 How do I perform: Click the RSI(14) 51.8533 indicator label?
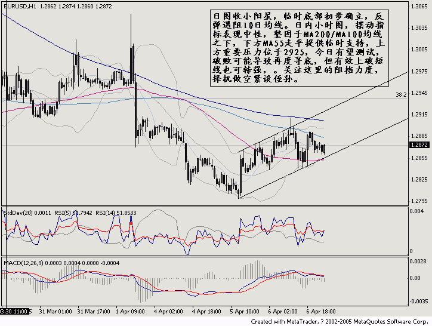(116, 213)
